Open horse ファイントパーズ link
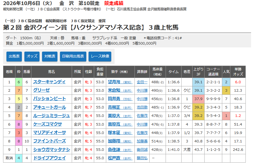255x166 pixels. click(49, 141)
